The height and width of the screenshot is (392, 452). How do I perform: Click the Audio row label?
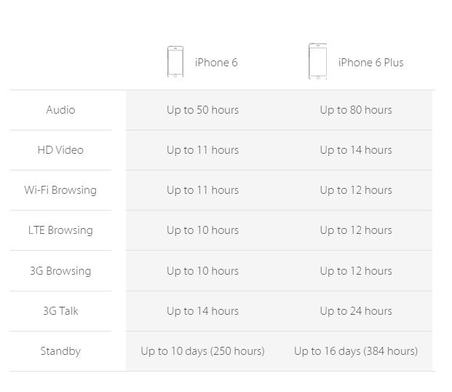60,110
